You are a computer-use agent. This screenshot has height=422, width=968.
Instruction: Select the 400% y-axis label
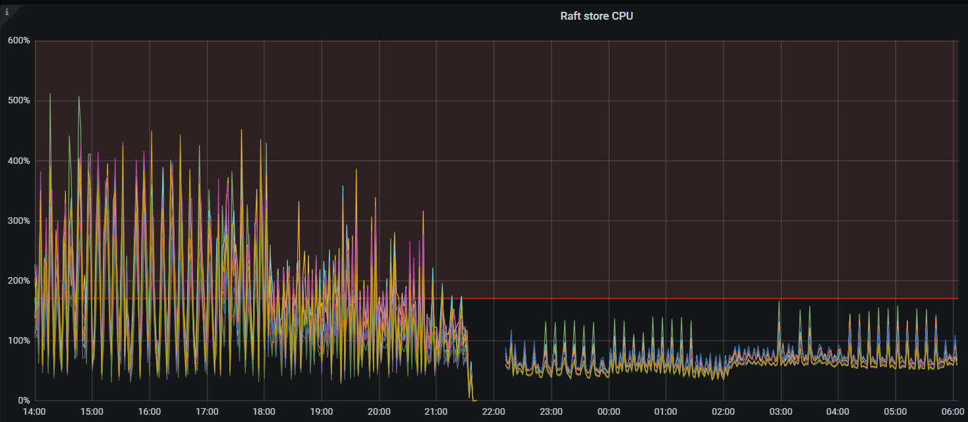pos(18,161)
